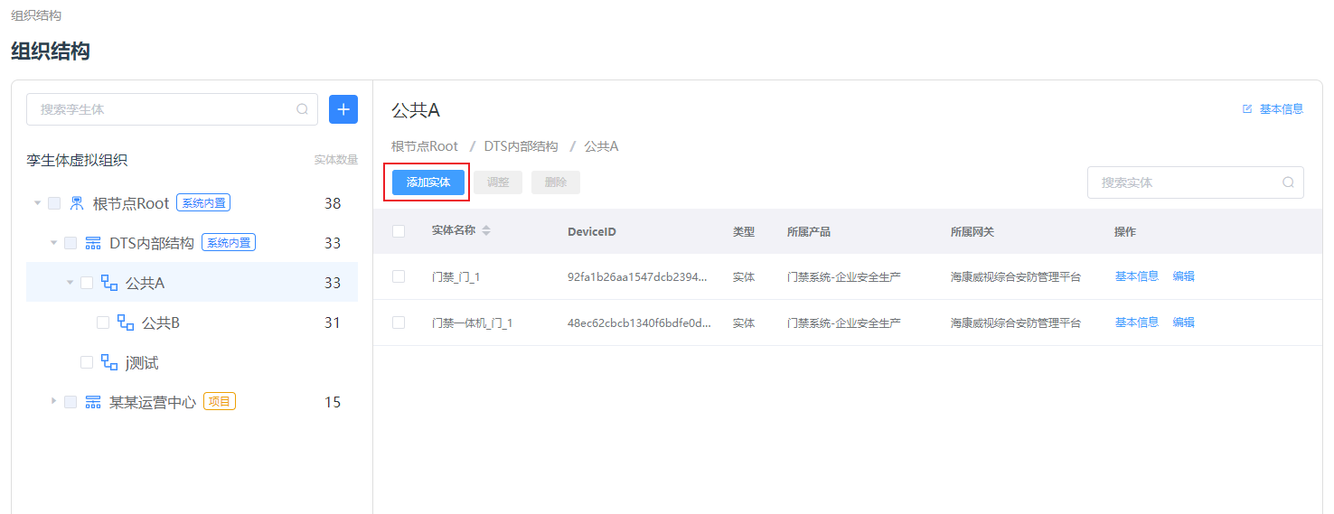1334x514 pixels.
Task: Click the 公共B node icon
Action: [x=126, y=322]
